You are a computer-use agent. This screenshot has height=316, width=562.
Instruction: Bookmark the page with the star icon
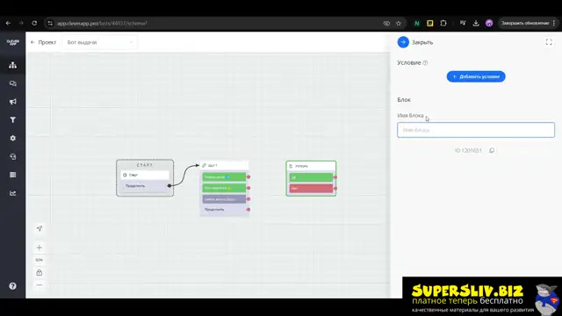pos(399,24)
